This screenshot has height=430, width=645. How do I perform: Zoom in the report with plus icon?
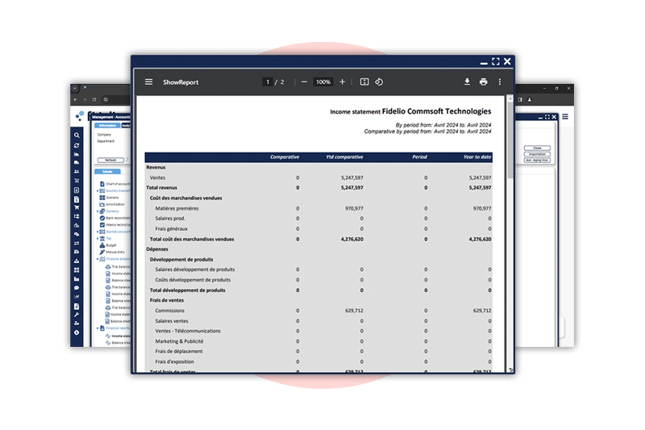342,81
